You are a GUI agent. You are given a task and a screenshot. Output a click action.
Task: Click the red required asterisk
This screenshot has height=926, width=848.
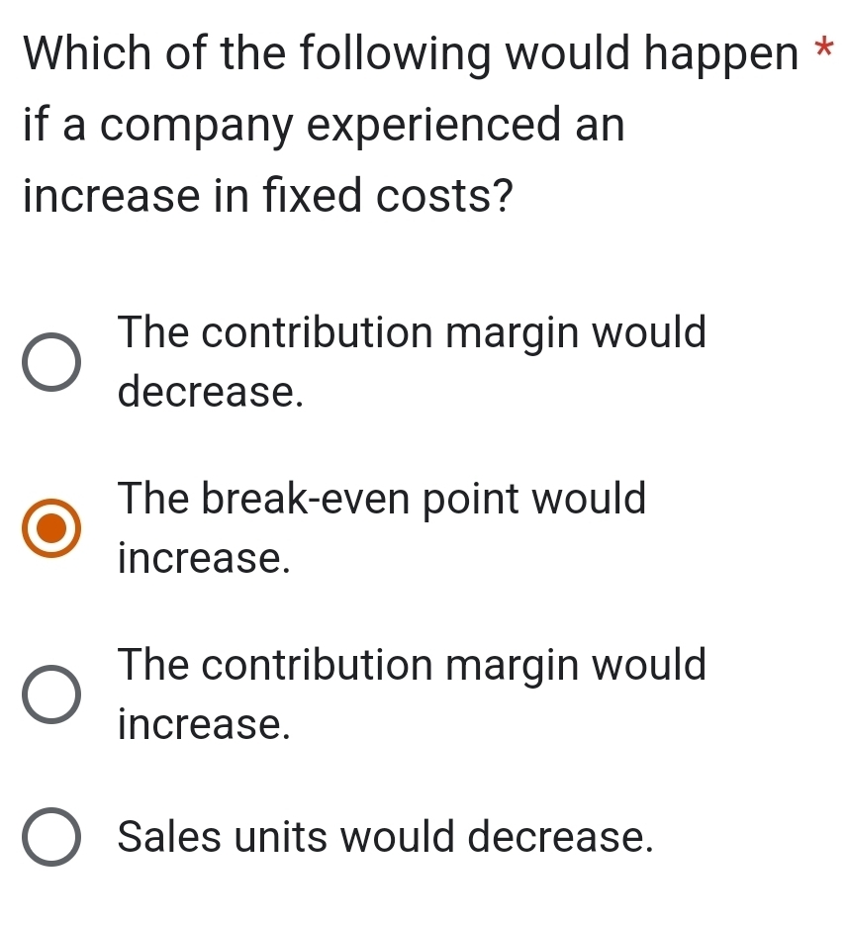coord(824,48)
